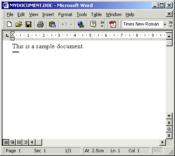Screen dimensions: 175x156
Task: Click the horizontal scrollbar thumb
Action: 39,142
